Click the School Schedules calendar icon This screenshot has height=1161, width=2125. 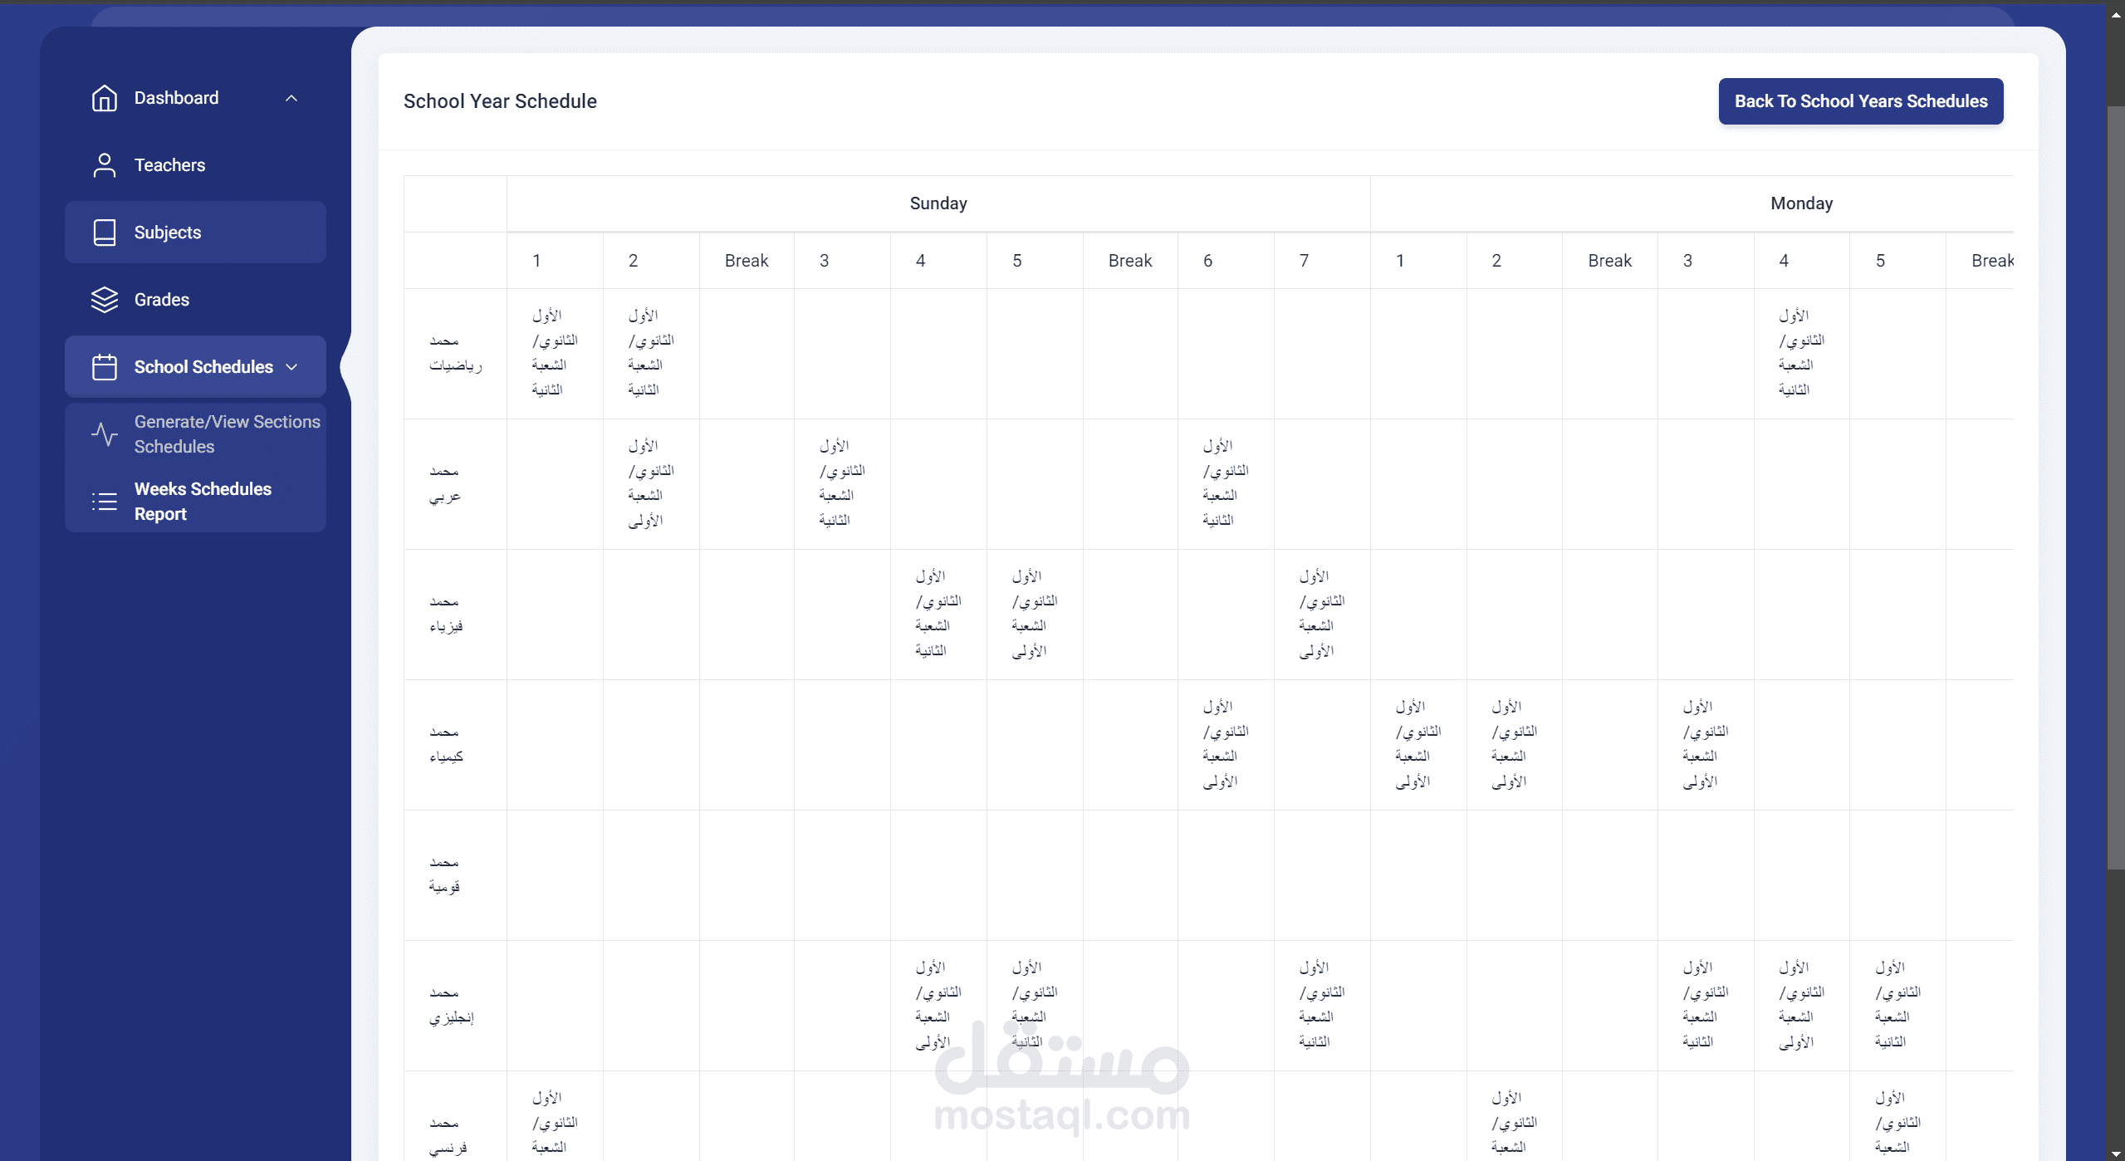click(105, 367)
